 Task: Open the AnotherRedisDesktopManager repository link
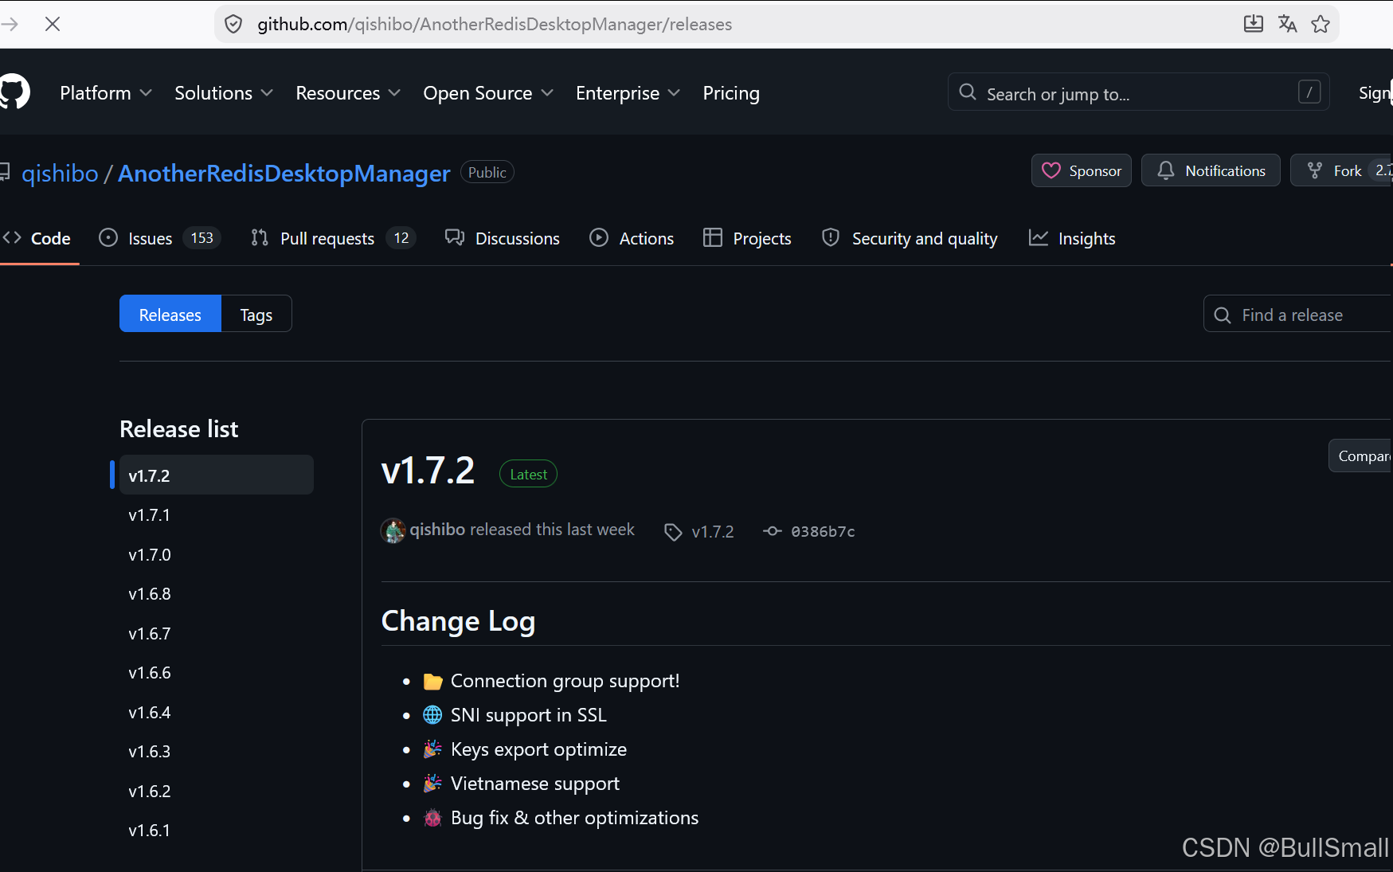[x=284, y=173]
